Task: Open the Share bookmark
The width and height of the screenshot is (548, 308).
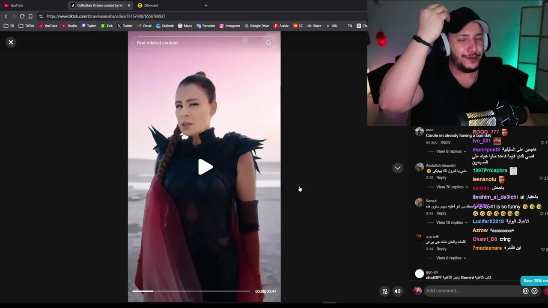Action: [314, 26]
